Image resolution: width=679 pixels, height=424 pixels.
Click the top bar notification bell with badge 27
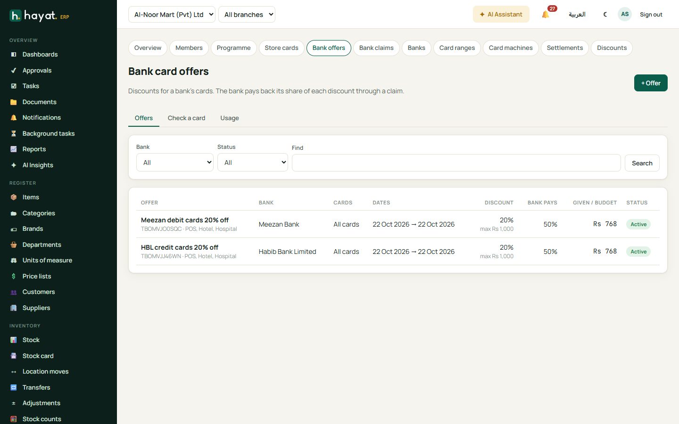(x=546, y=14)
